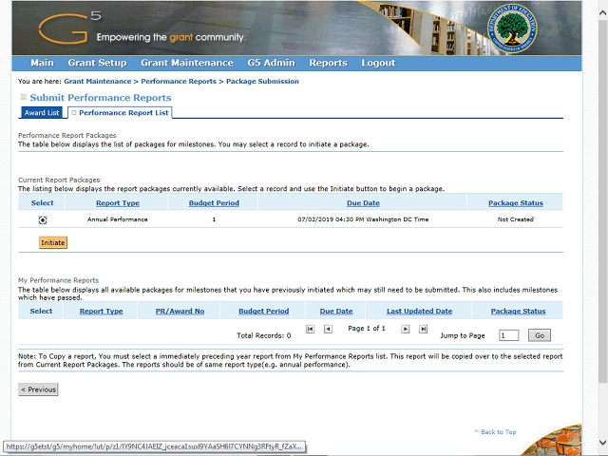Click the Total Records: 0 text
Image resolution: width=608 pixels, height=456 pixels.
click(x=264, y=335)
